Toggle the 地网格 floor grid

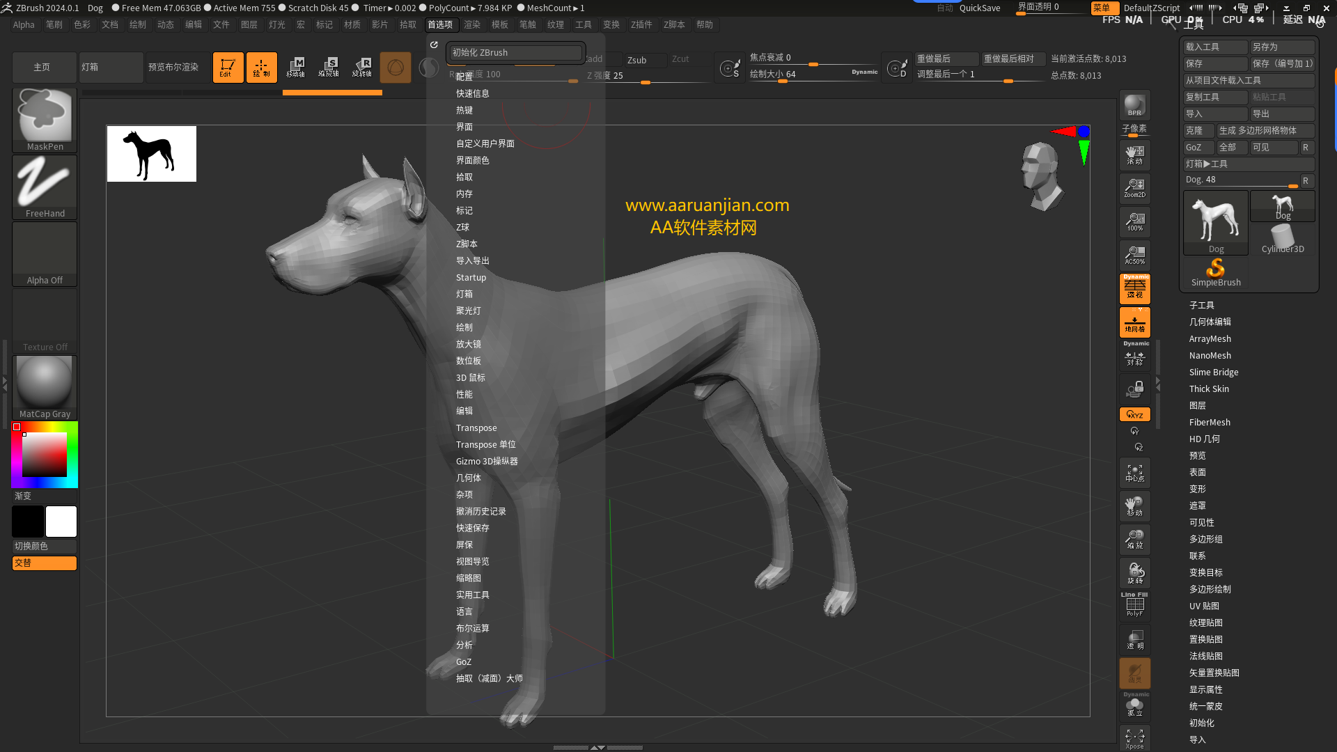[x=1134, y=322]
